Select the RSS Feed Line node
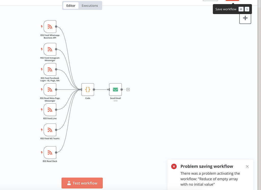Viewport: 261px width, 190px height. click(50, 110)
